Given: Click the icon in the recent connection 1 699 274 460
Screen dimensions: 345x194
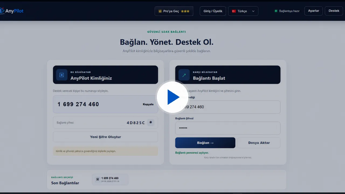Looking at the screenshot, I should point(98,179).
